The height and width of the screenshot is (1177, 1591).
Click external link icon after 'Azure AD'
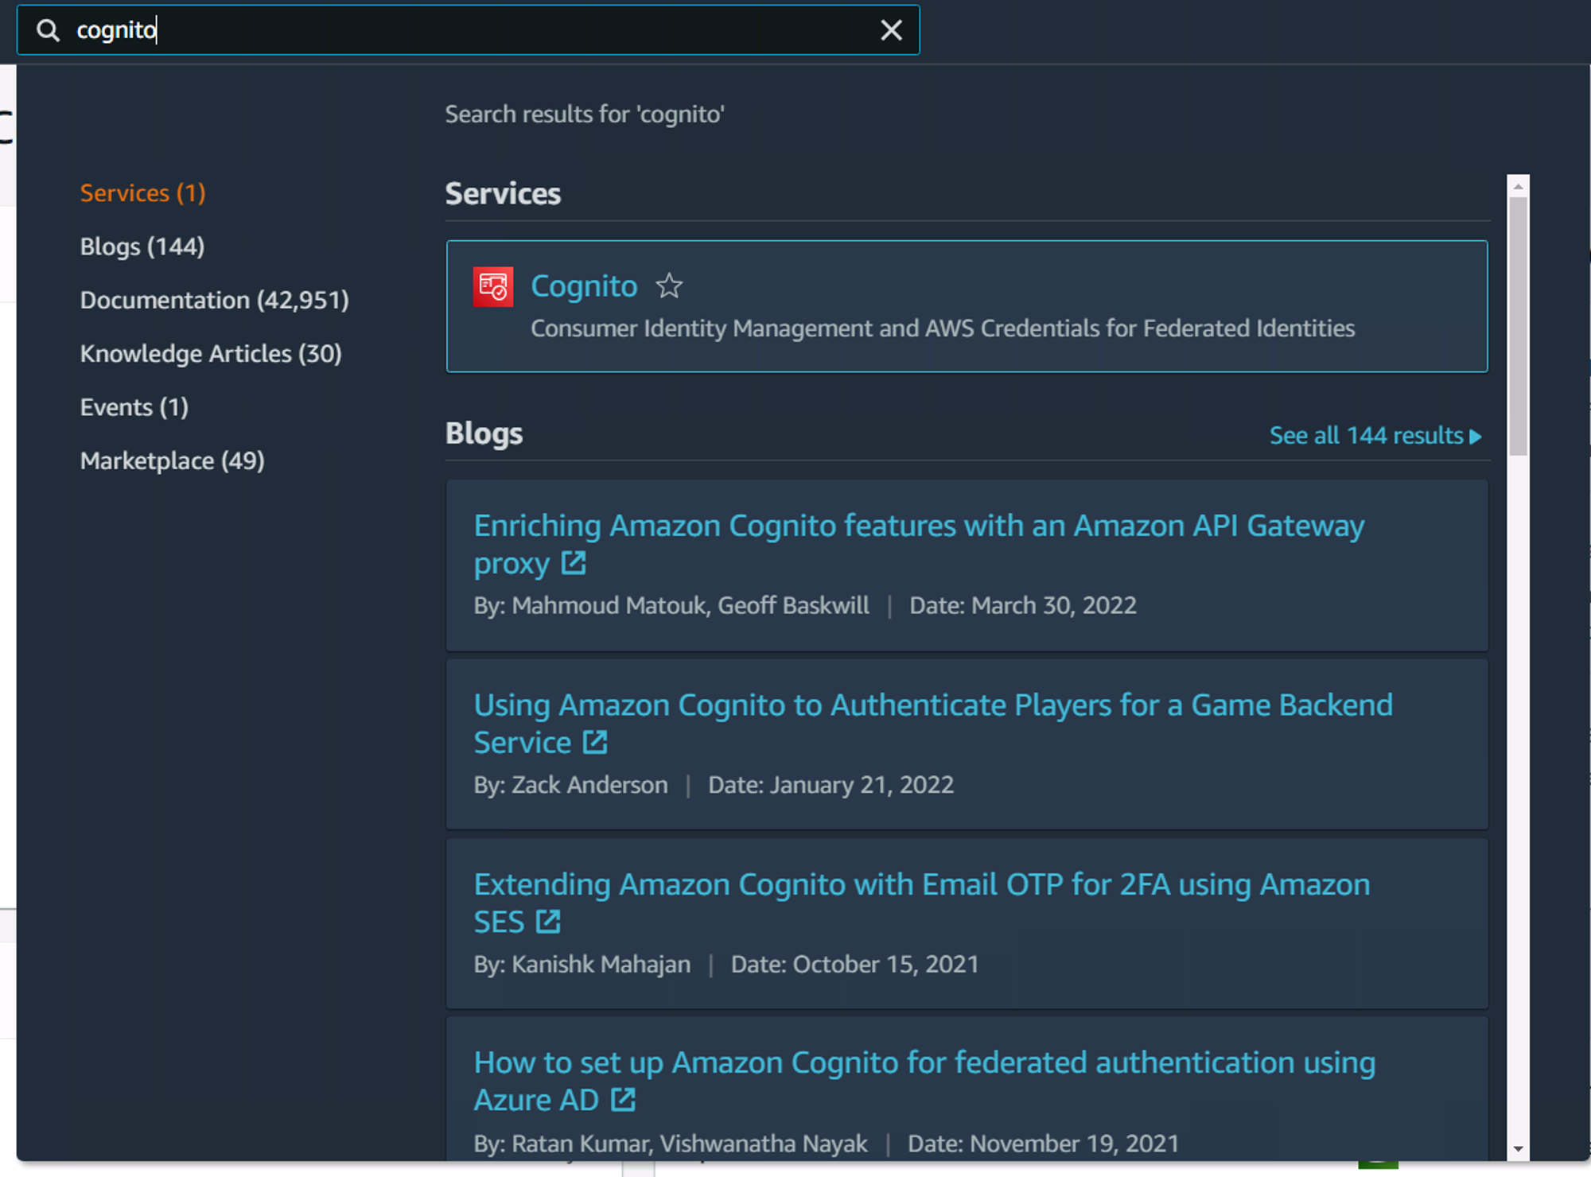point(623,1100)
